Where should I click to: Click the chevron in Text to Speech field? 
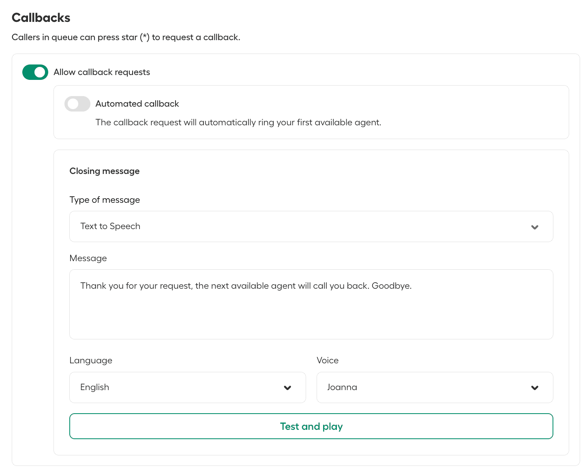535,227
